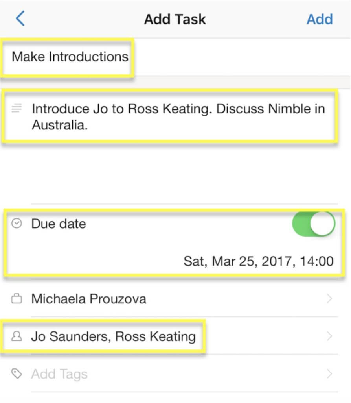Change the Sat, Mar 25, 2017 date value
The height and width of the screenshot is (403, 351).
pos(258,261)
